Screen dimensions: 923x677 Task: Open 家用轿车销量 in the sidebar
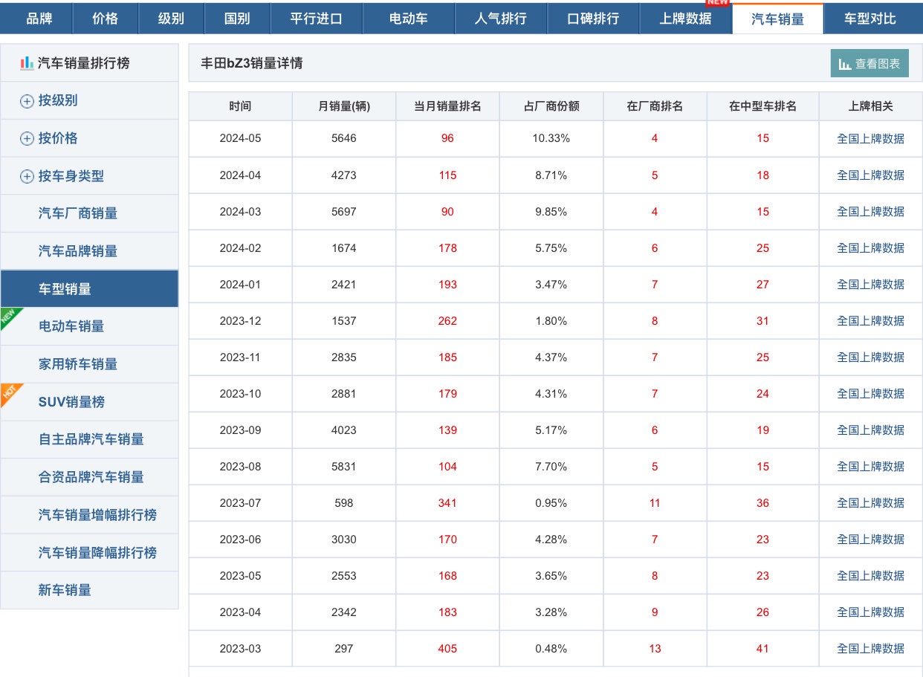coord(78,364)
